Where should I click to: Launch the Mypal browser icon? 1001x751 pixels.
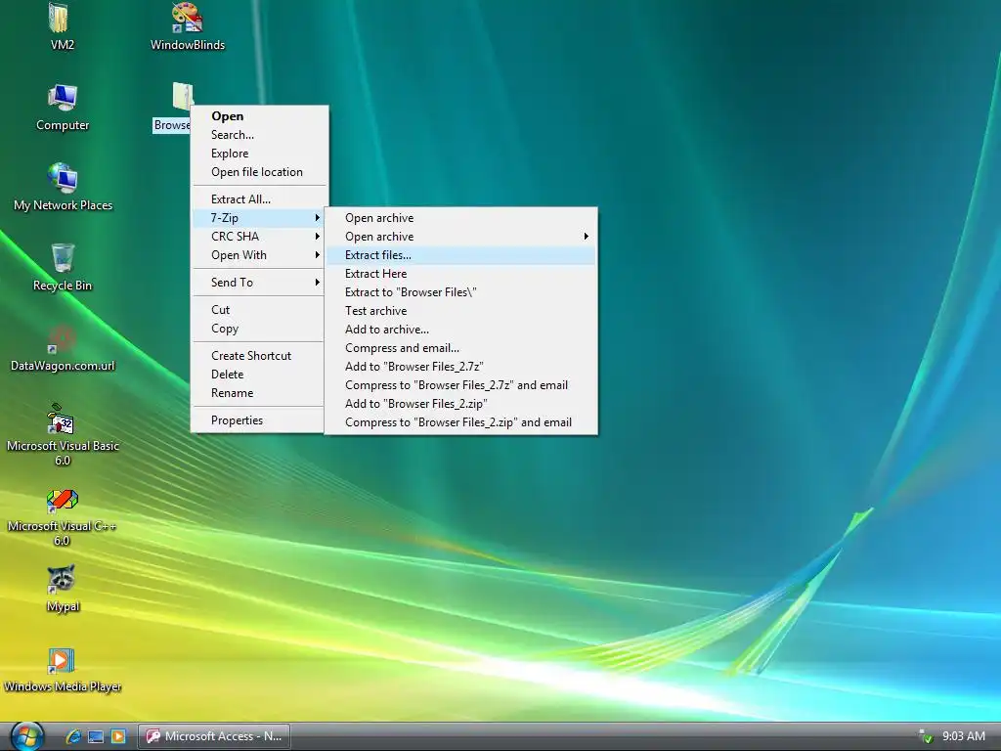(62, 588)
